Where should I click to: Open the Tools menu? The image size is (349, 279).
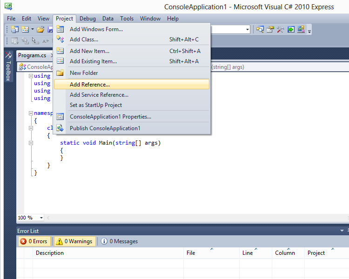127,19
